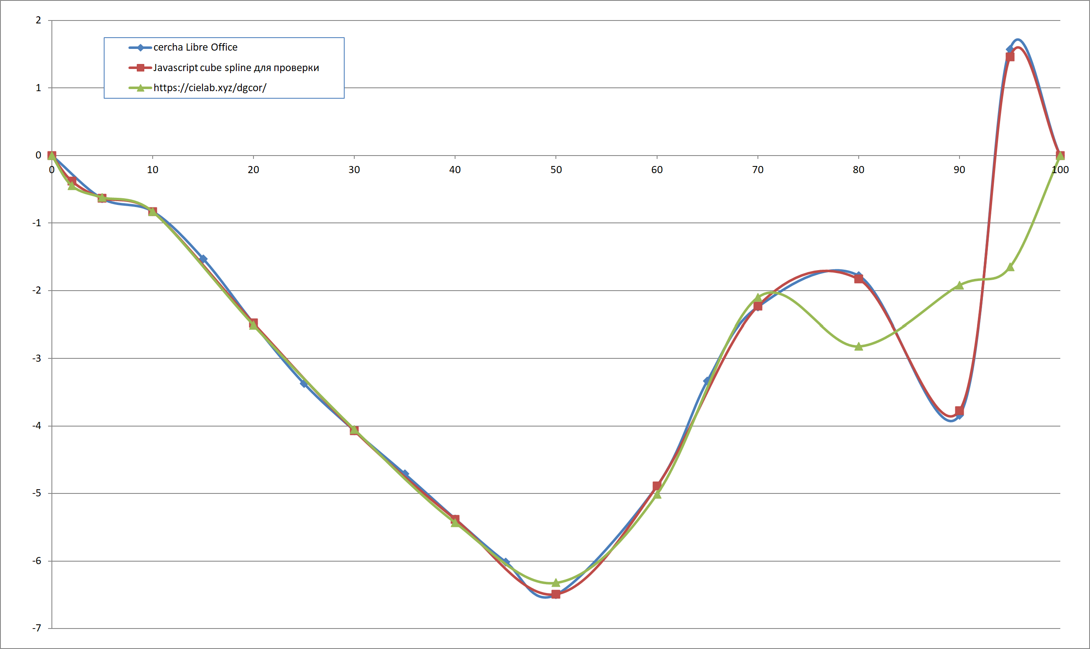Click the y-axis label 2
Screen dimensions: 1090x649
[38, 20]
